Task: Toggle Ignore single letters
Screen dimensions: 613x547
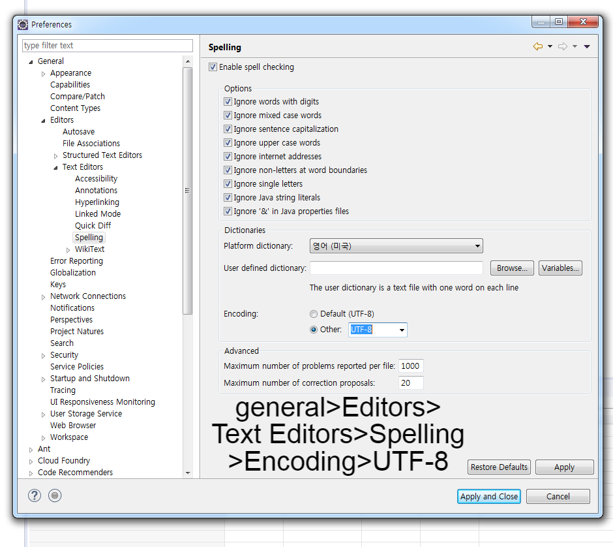Action: 228,184
